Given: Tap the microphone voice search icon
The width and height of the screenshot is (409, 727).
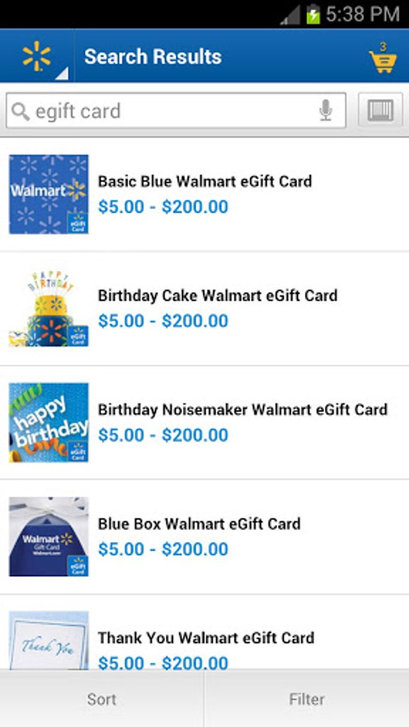Looking at the screenshot, I should (x=325, y=111).
